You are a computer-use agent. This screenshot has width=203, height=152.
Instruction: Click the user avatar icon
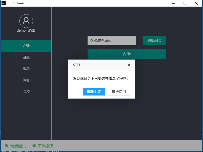pyautogui.click(x=26, y=21)
